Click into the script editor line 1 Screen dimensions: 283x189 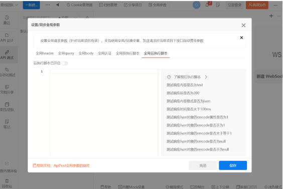point(104,71)
